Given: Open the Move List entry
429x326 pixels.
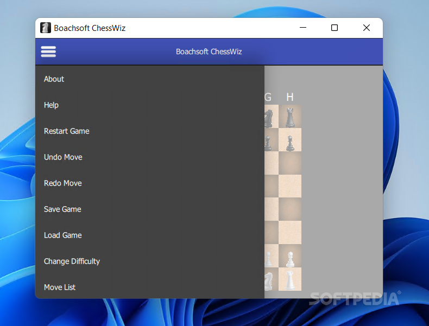Looking at the screenshot, I should point(150,287).
